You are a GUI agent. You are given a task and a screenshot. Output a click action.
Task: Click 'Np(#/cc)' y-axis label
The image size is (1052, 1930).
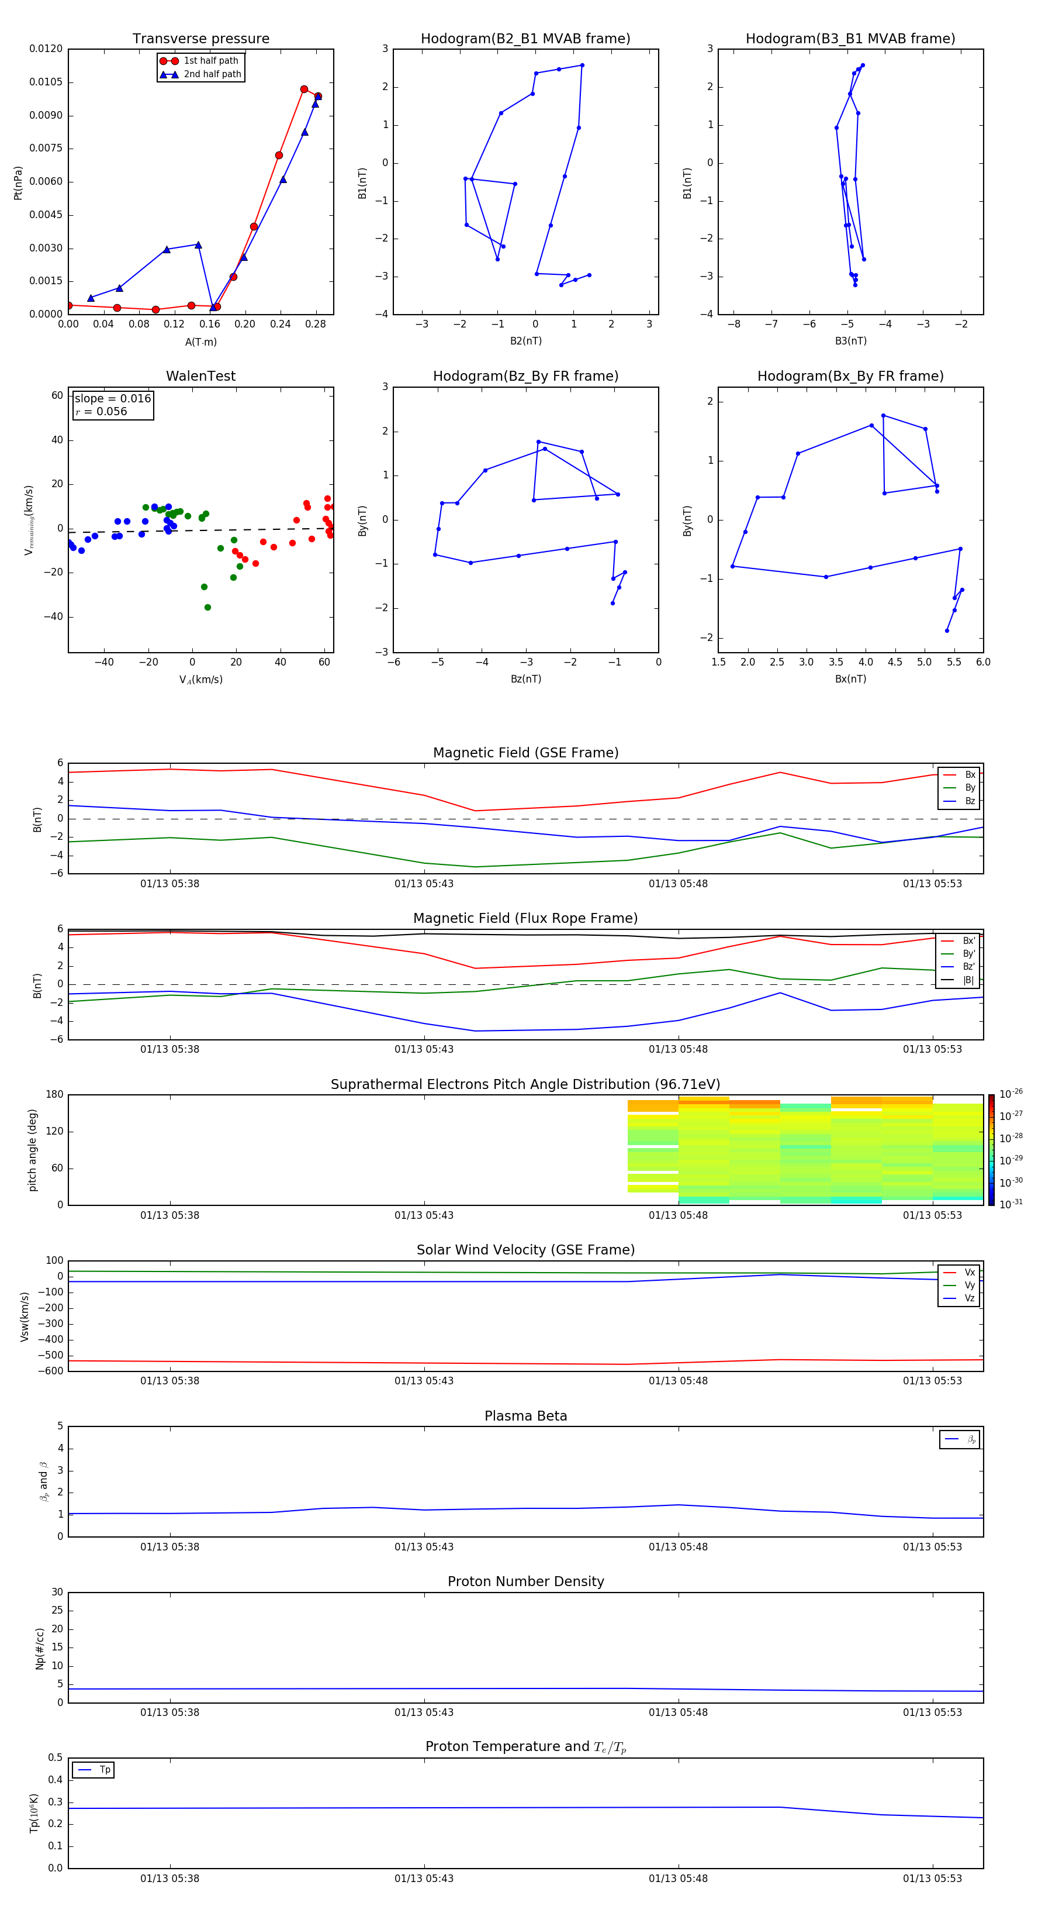point(40,1648)
